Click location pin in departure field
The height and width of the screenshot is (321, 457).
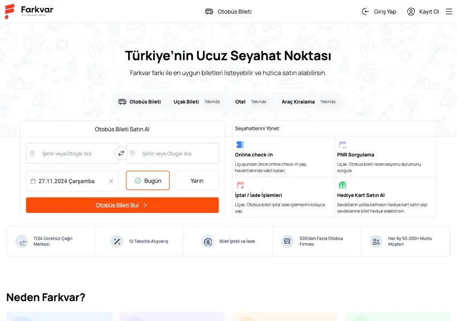(x=32, y=153)
